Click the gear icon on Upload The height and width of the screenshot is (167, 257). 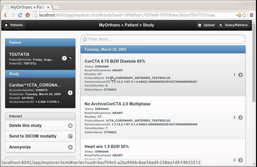pos(199,25)
